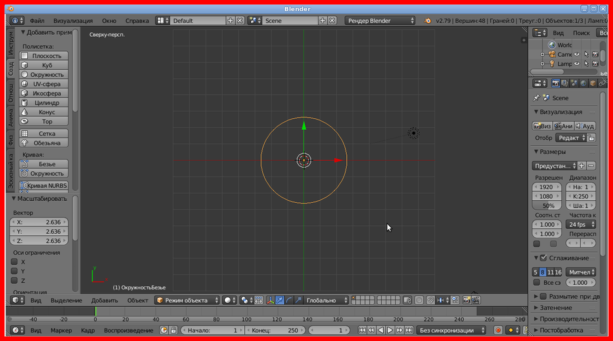Click the X vector value field
Viewport: 613px width, 341px height.
click(x=39, y=222)
